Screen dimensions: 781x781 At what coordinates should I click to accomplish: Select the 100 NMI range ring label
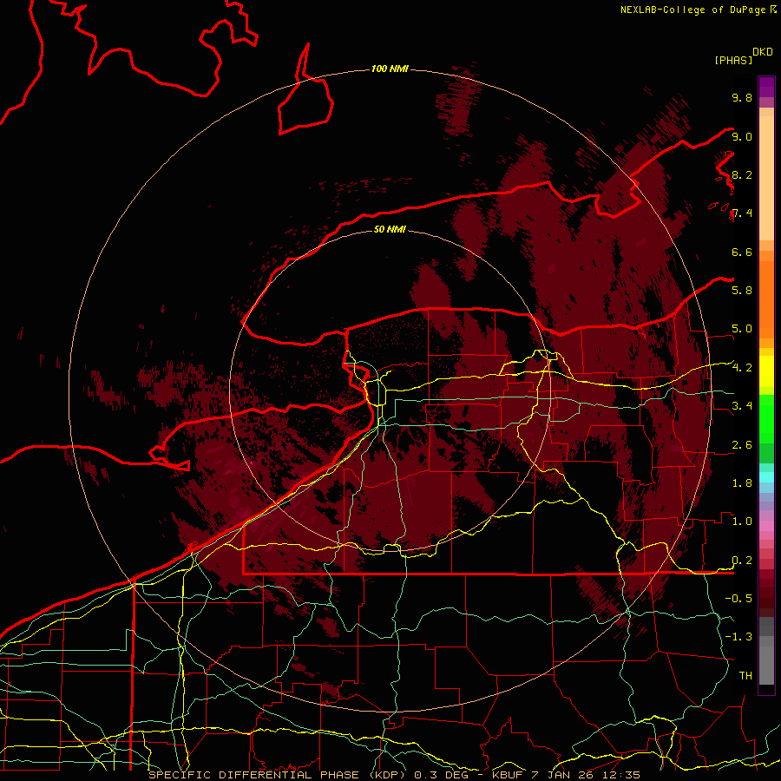[390, 69]
